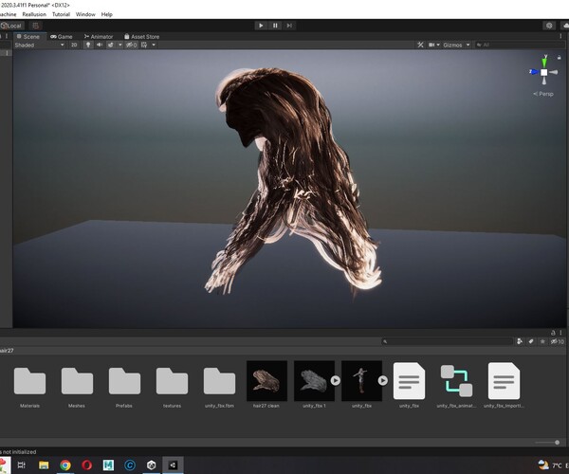569x474 pixels.
Task: Toggle hidden packages visibility icon showing 10
Action: 558,341
